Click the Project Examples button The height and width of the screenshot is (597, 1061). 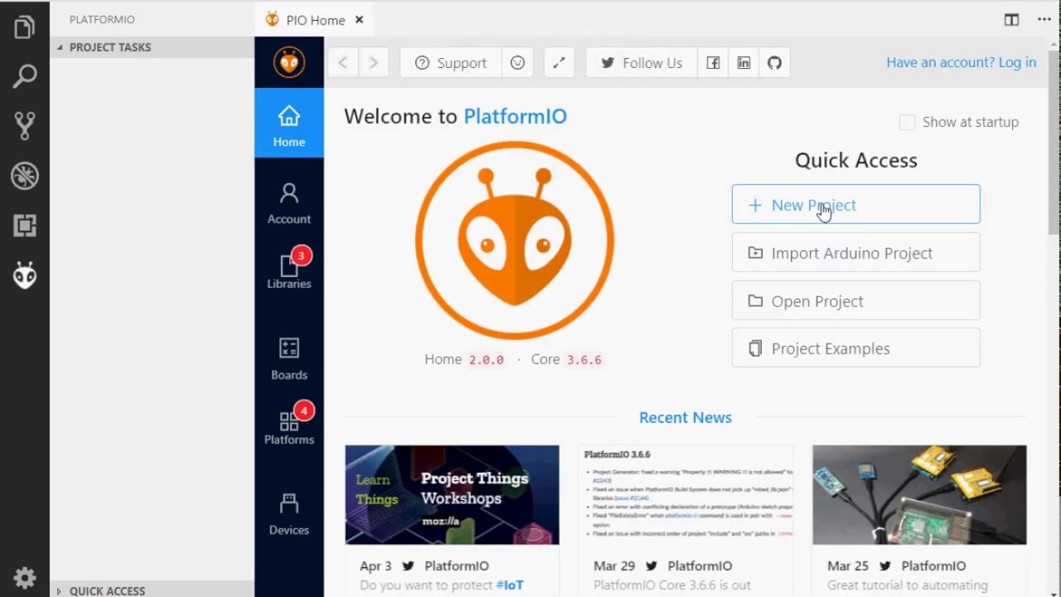coord(855,348)
